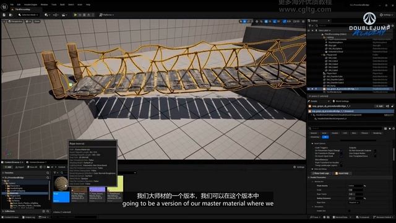396x223 pixels.
Task: Open the Selection Mode dropdown
Action: click(28, 15)
